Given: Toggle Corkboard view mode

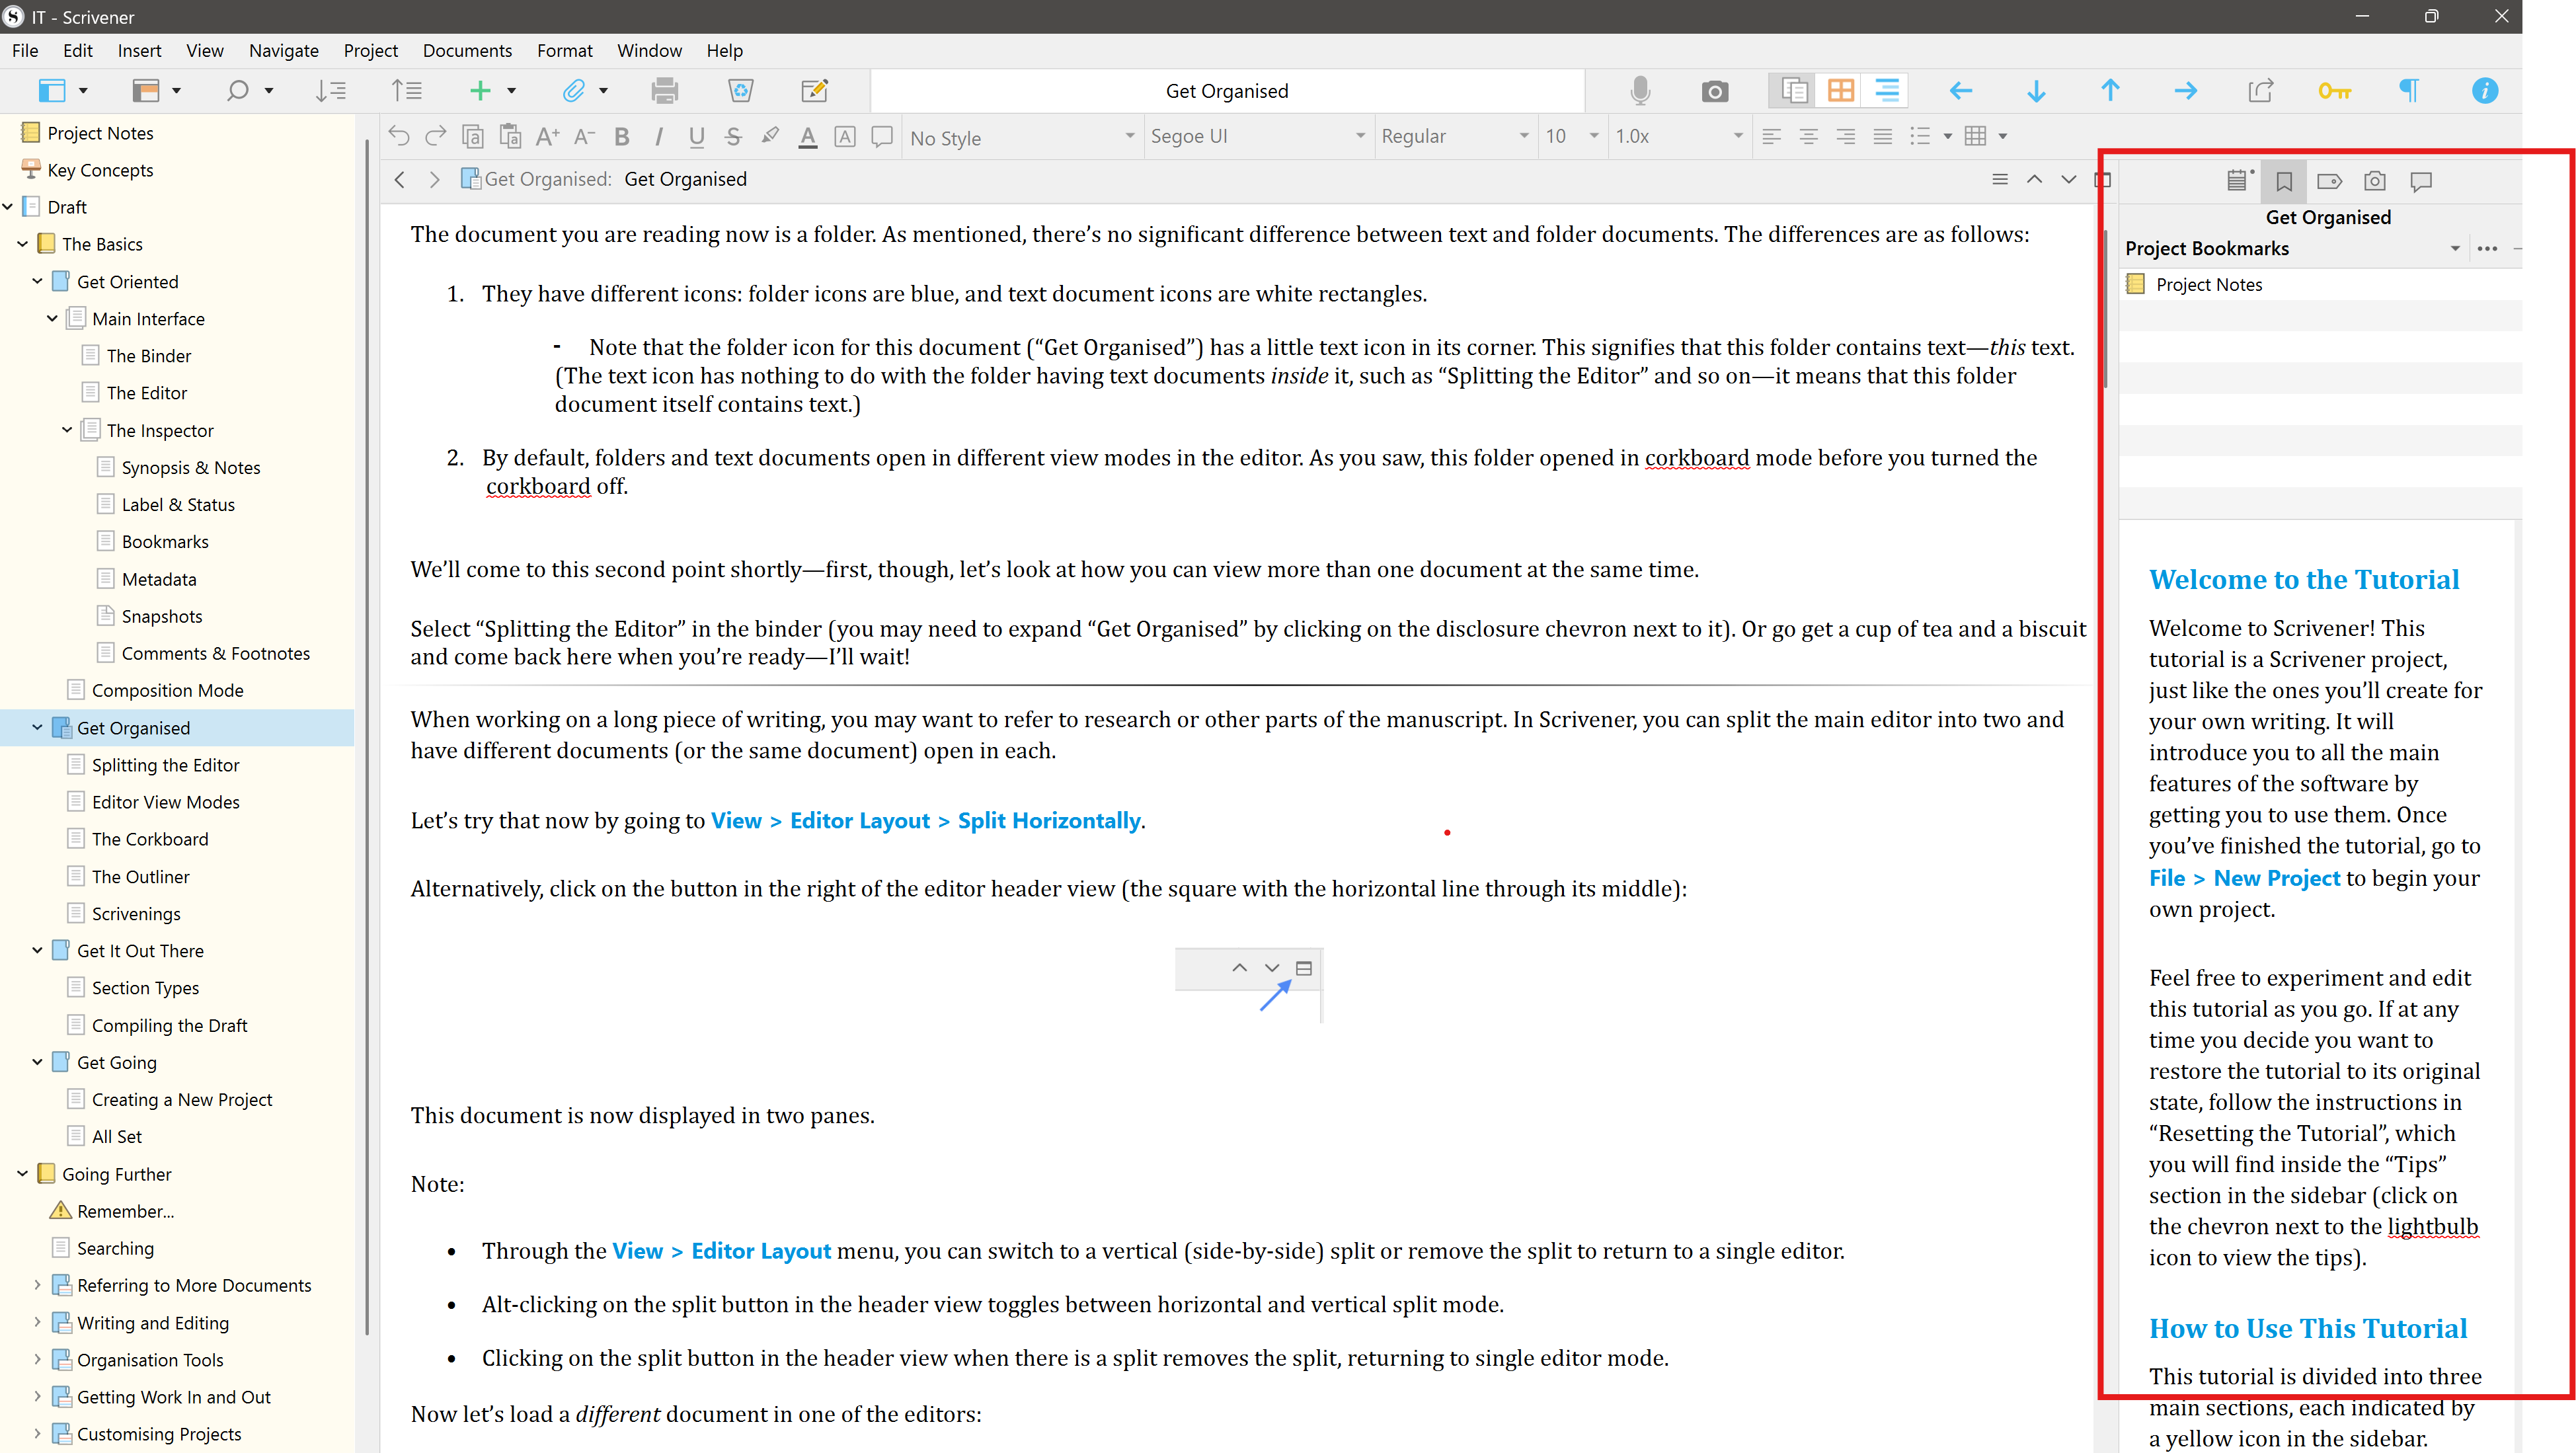Looking at the screenshot, I should coord(1840,91).
